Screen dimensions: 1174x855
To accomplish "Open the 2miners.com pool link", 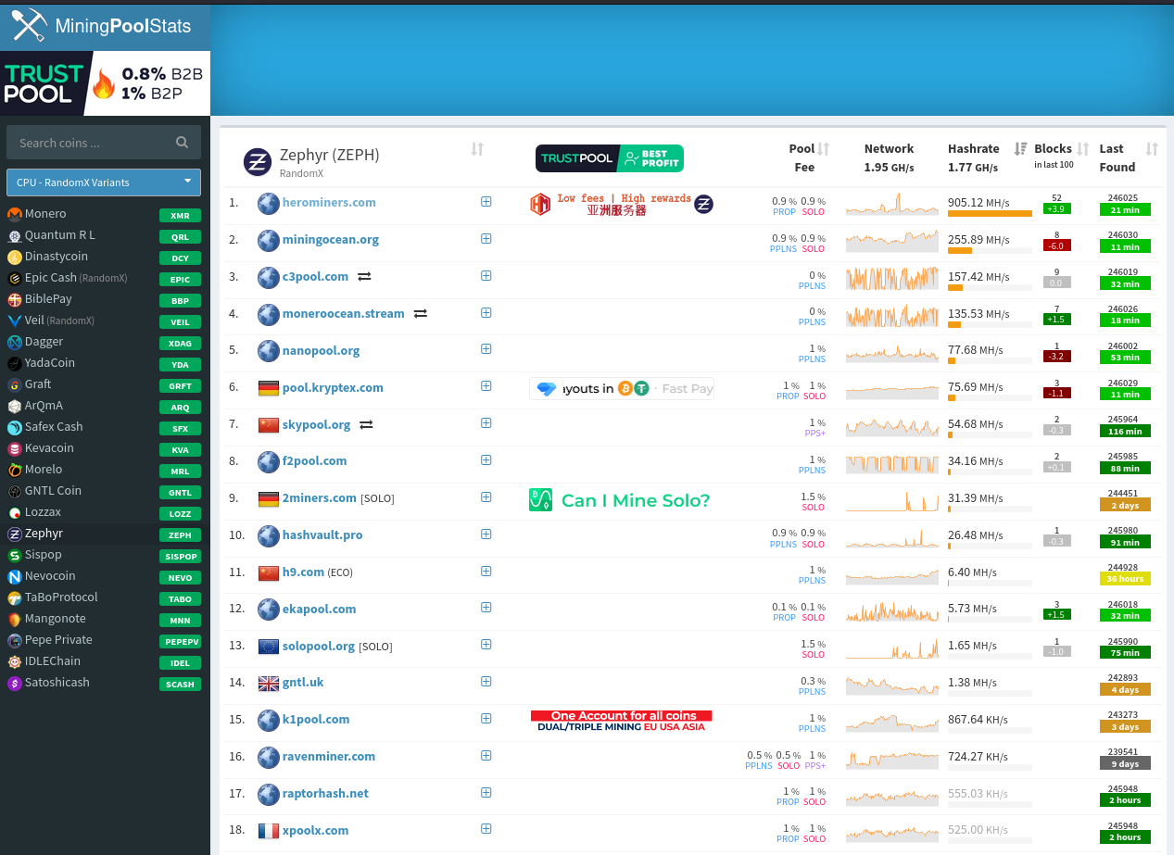I will [x=319, y=498].
